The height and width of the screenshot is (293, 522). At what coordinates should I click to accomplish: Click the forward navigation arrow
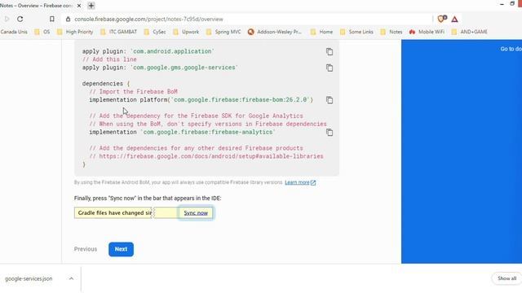[x=7, y=19]
